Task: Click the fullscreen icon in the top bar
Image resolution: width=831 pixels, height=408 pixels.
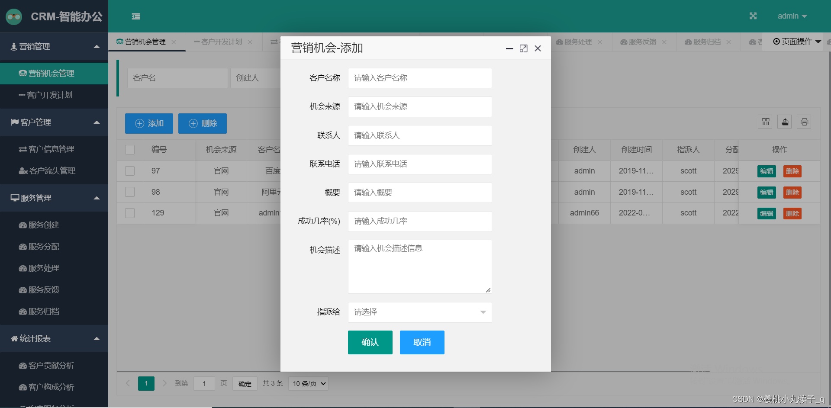Action: click(753, 16)
